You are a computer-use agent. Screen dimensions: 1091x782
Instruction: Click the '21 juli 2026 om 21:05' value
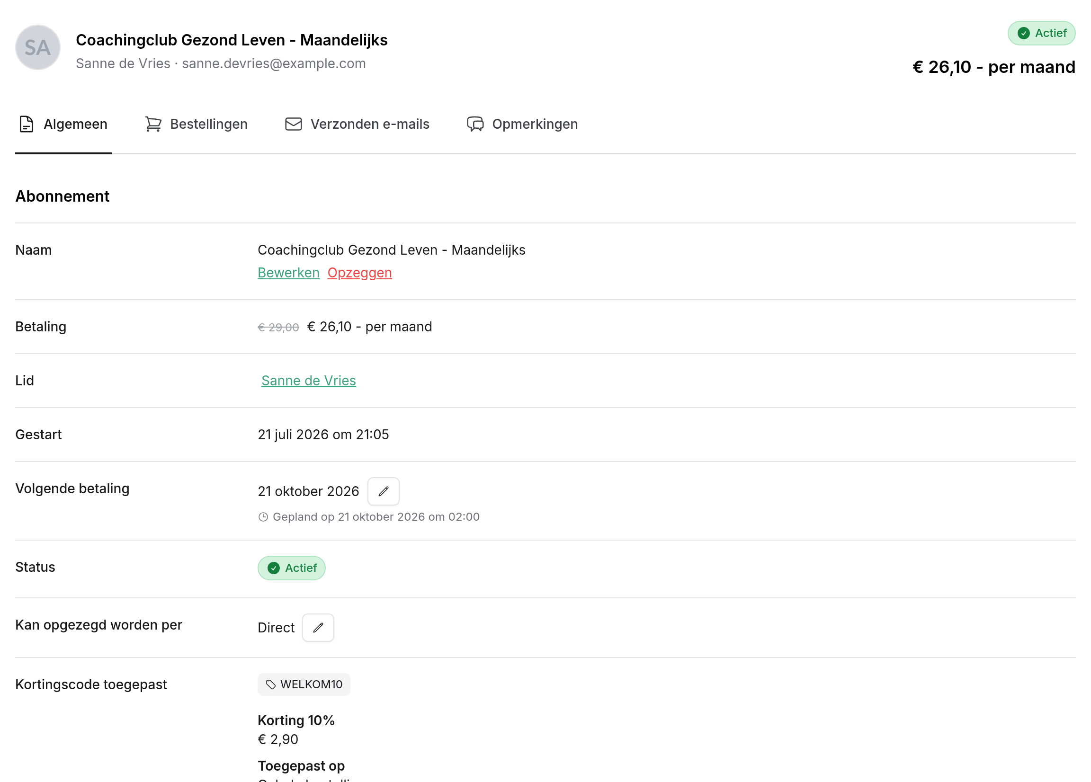tap(323, 434)
